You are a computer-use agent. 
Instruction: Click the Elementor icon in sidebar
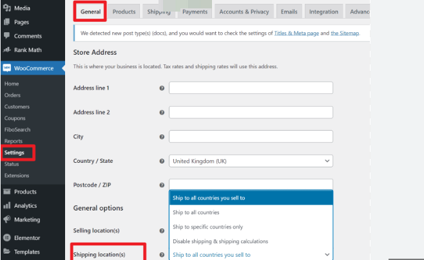point(6,238)
